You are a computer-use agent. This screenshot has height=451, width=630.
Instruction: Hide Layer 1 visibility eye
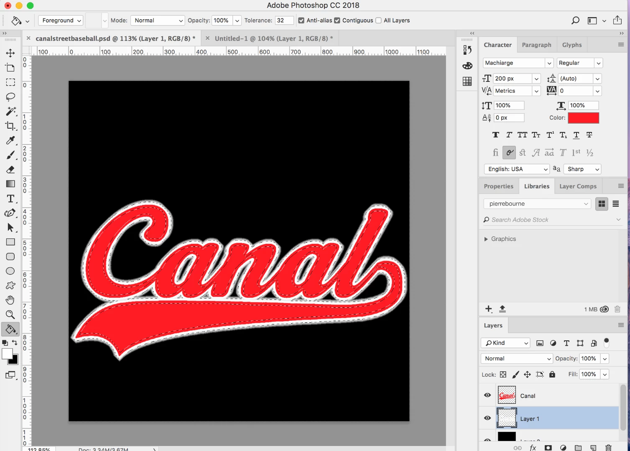tap(487, 418)
